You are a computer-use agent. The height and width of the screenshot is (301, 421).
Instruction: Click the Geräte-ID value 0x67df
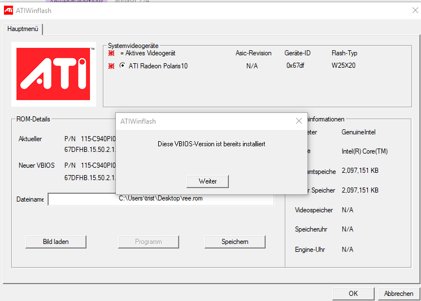[x=296, y=66]
